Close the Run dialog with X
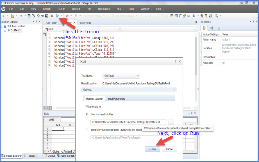Image resolution: width=259 pixels, height=162 pixels. 180,61
